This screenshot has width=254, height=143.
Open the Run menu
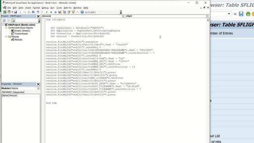(52, 8)
